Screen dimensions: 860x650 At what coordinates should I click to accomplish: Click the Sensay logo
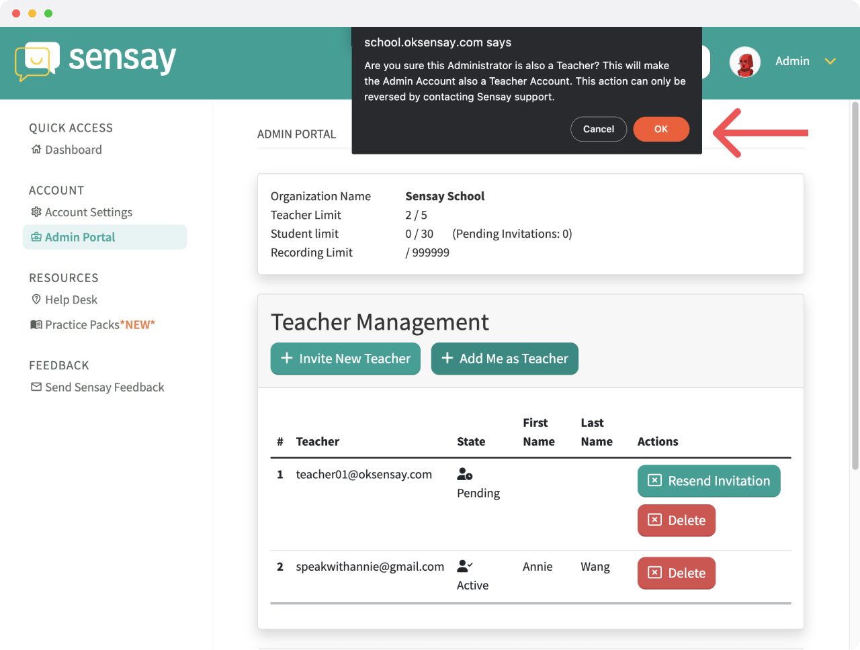95,60
